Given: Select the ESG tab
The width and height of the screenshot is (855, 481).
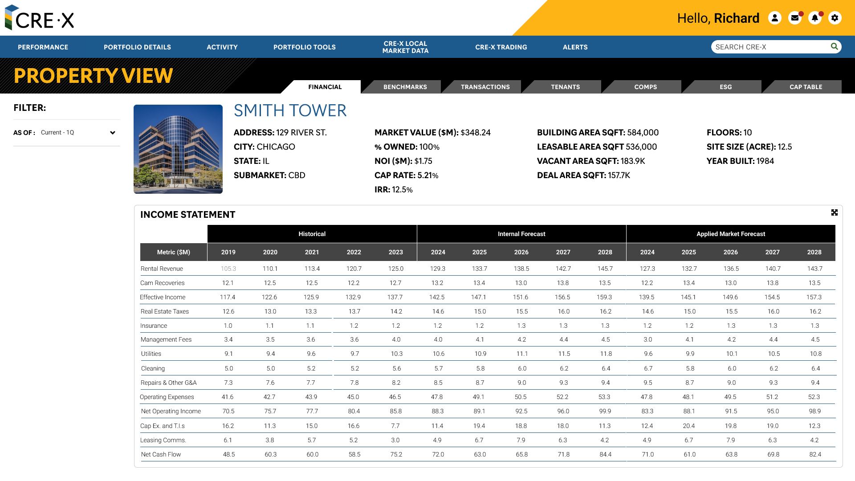Looking at the screenshot, I should (x=725, y=87).
